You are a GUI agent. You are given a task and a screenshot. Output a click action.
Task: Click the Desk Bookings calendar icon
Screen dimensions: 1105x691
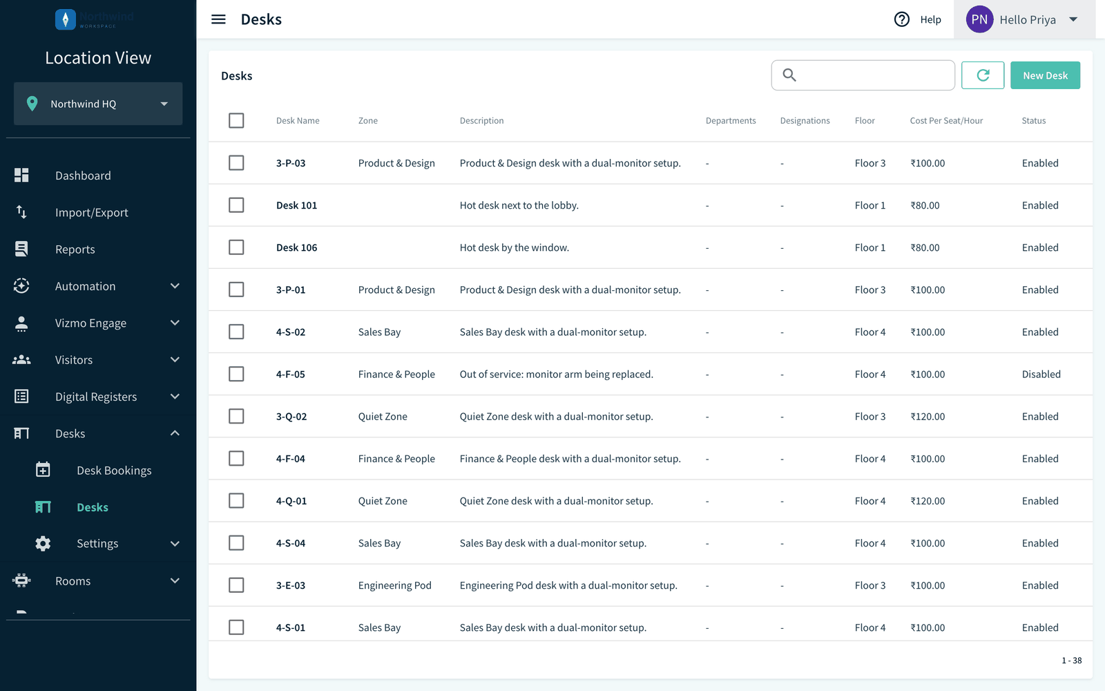point(43,470)
